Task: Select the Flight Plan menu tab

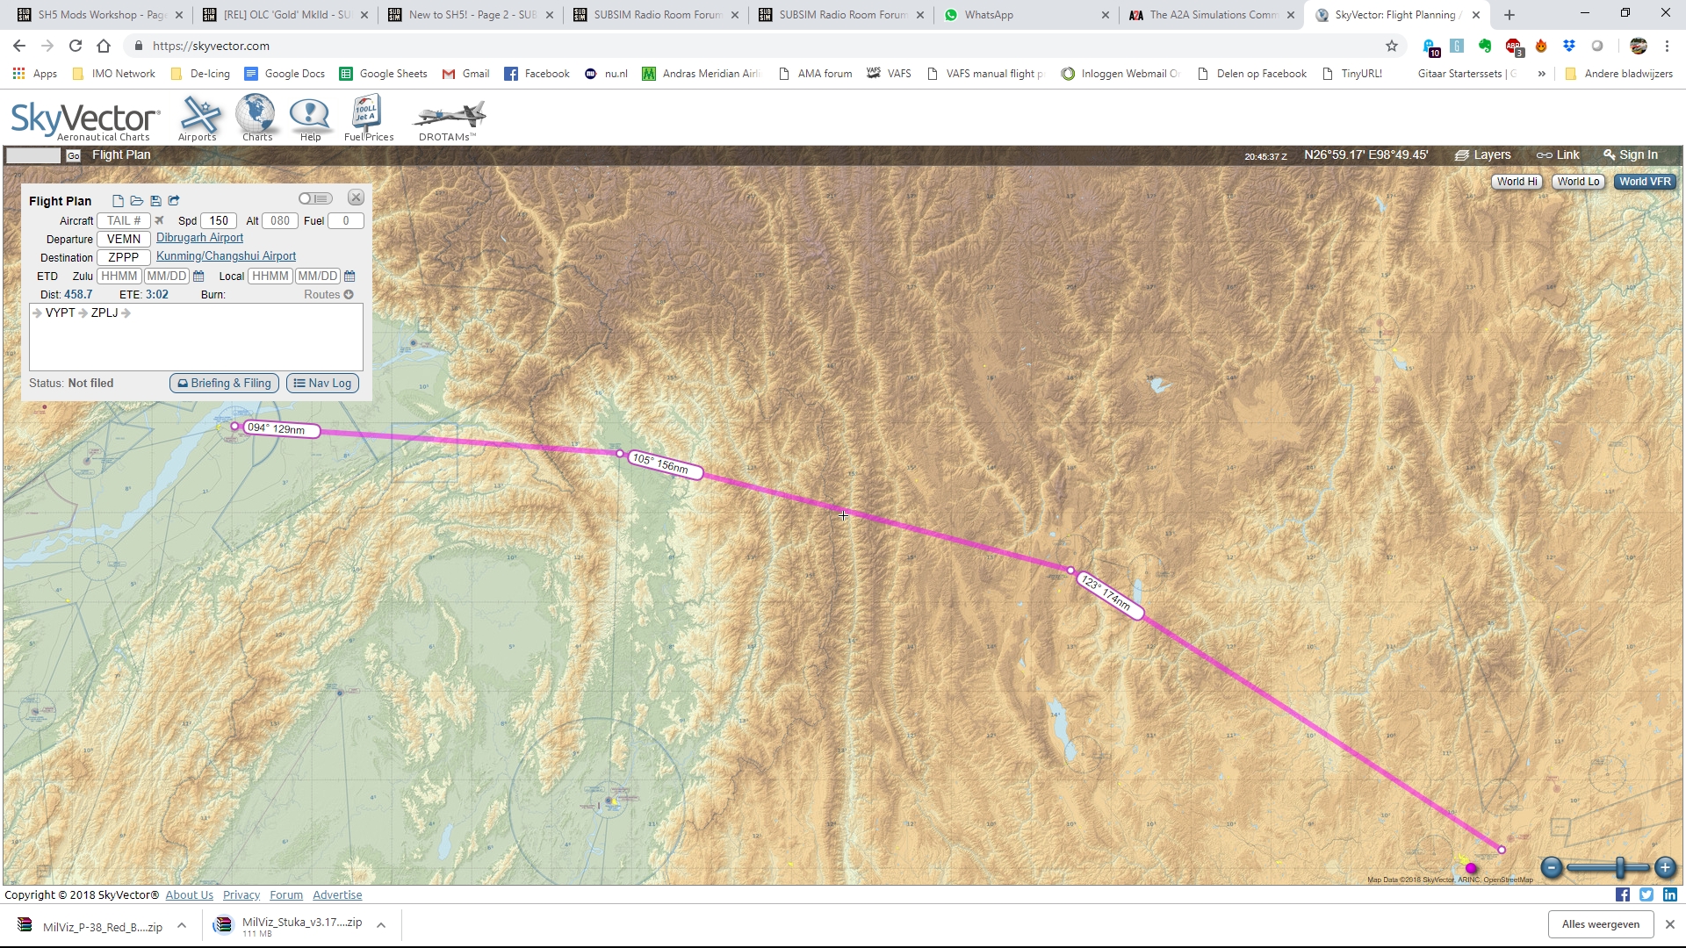Action: (120, 154)
